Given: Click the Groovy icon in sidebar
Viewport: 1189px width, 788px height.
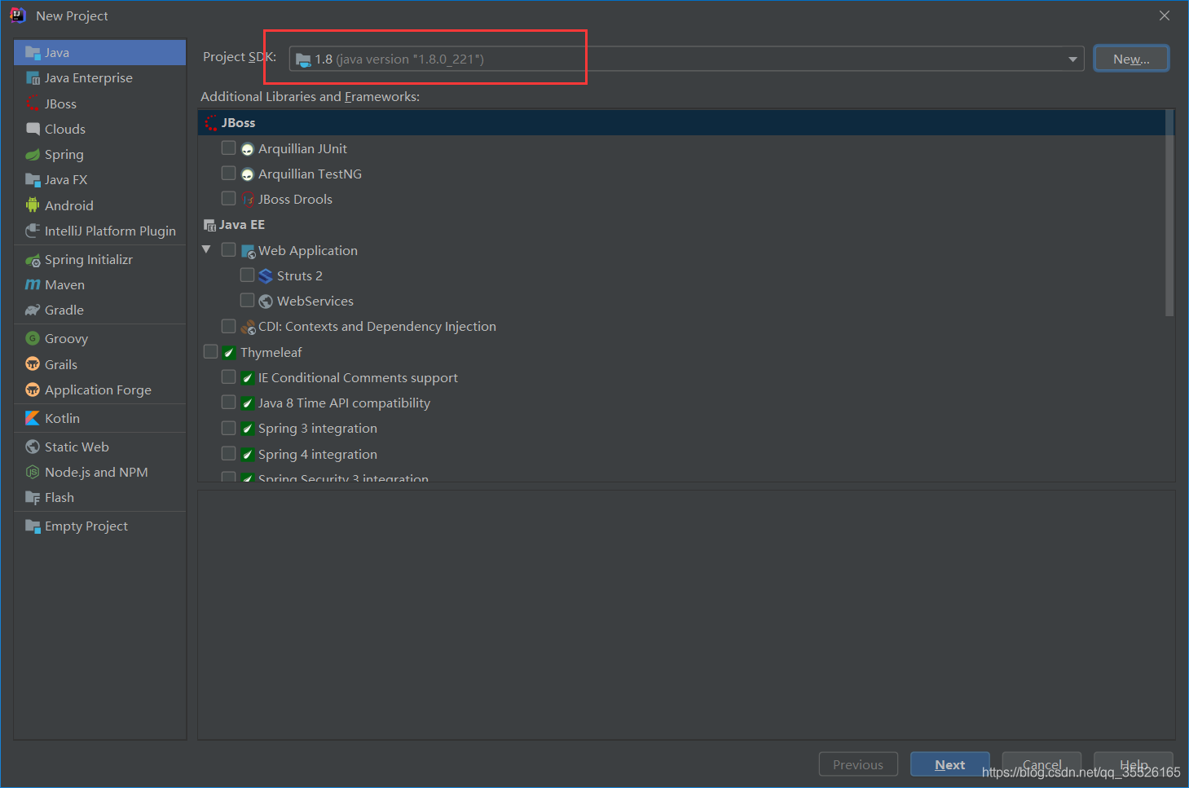Looking at the screenshot, I should click(x=33, y=338).
